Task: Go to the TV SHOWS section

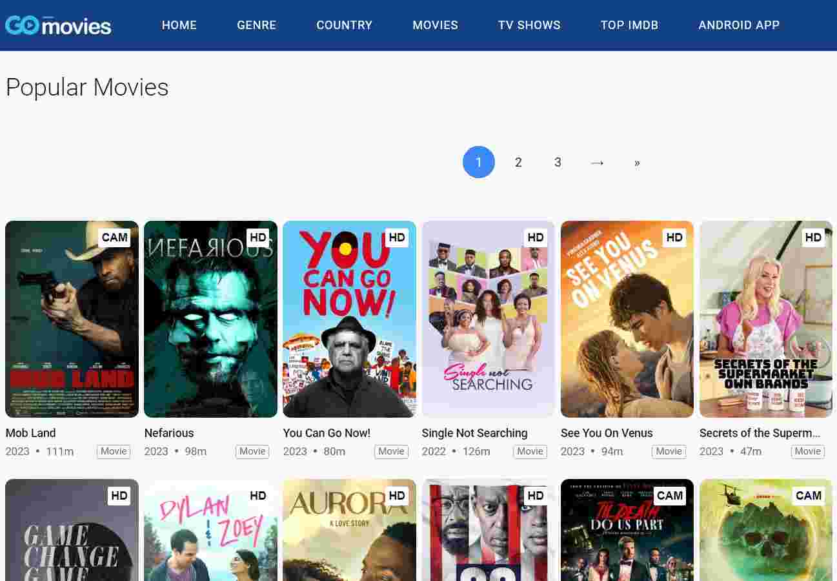Action: click(x=529, y=25)
